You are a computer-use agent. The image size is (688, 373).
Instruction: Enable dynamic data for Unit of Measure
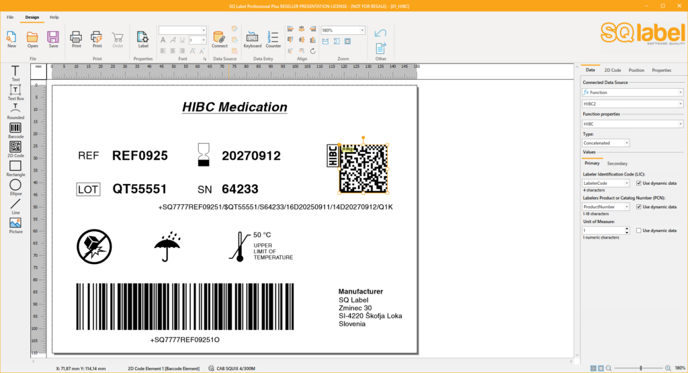point(639,231)
